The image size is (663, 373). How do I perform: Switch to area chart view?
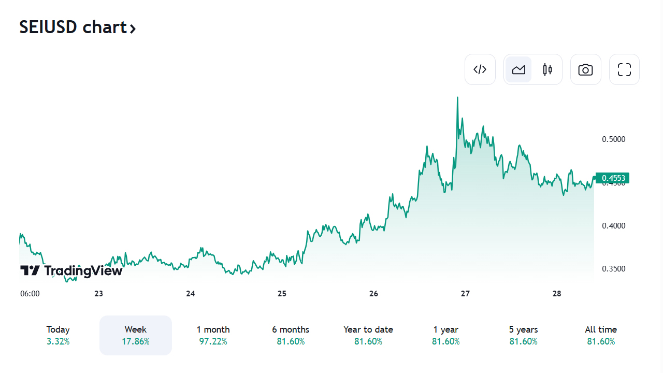518,69
